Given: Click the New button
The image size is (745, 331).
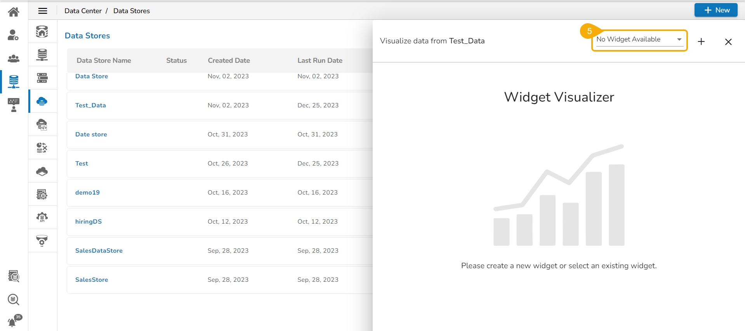Looking at the screenshot, I should (716, 10).
